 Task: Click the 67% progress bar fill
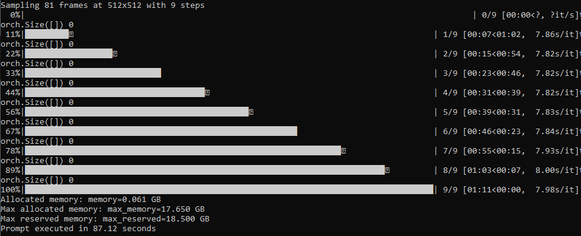coord(161,131)
